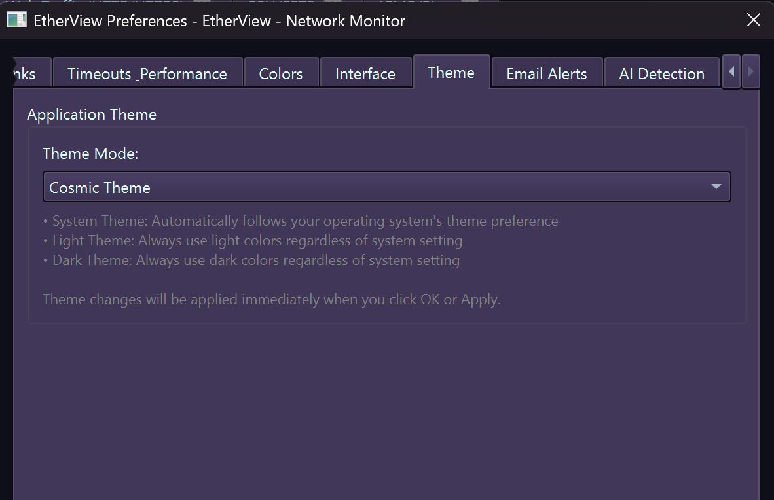
Task: Click the currently active Theme tab
Action: point(451,73)
